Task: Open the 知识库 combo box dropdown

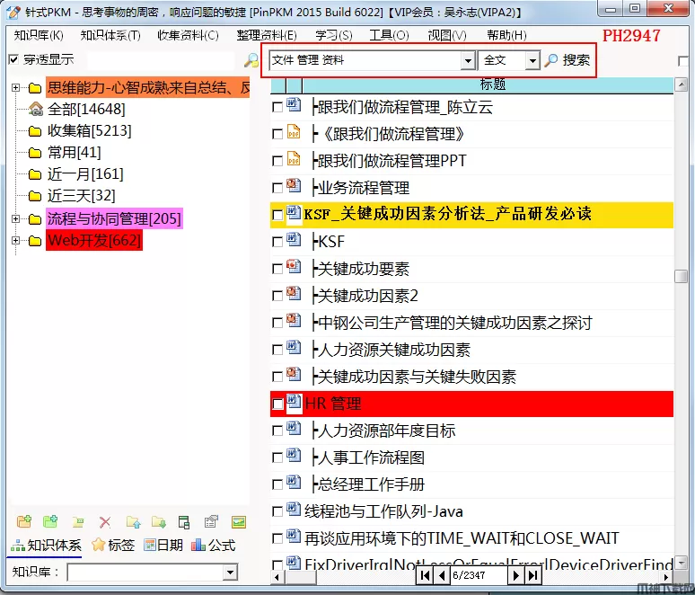Action: 230,572
